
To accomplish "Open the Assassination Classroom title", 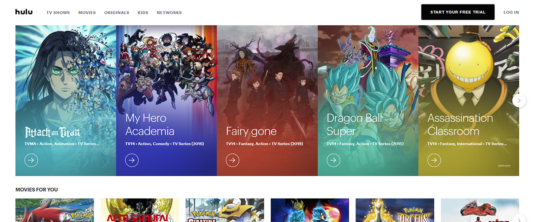I will coord(460,124).
